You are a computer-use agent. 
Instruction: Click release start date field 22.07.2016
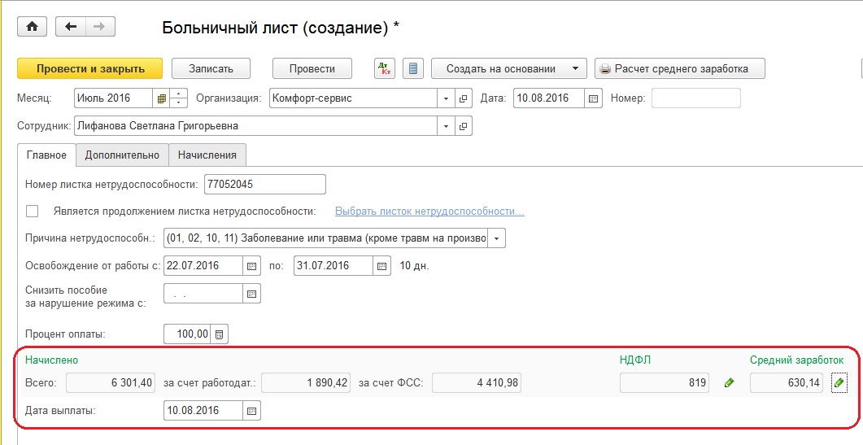point(203,266)
